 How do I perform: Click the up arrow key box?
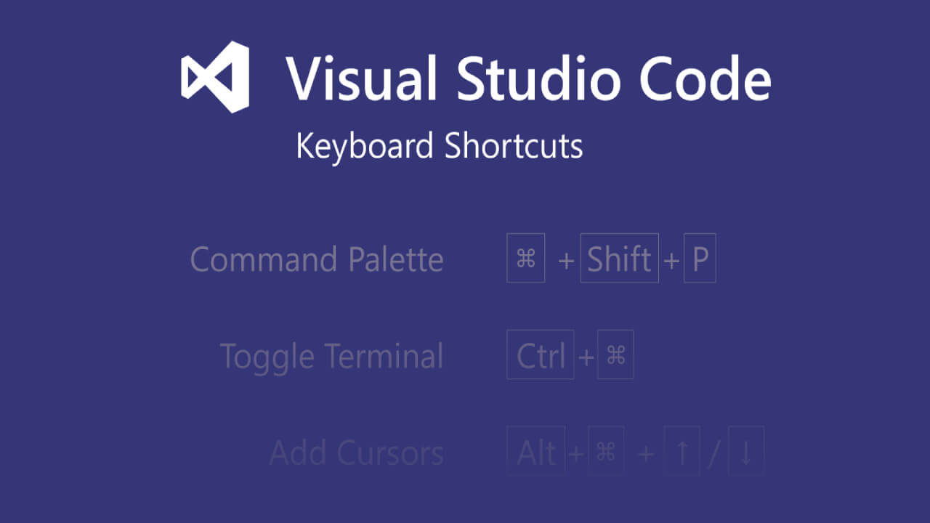682,451
